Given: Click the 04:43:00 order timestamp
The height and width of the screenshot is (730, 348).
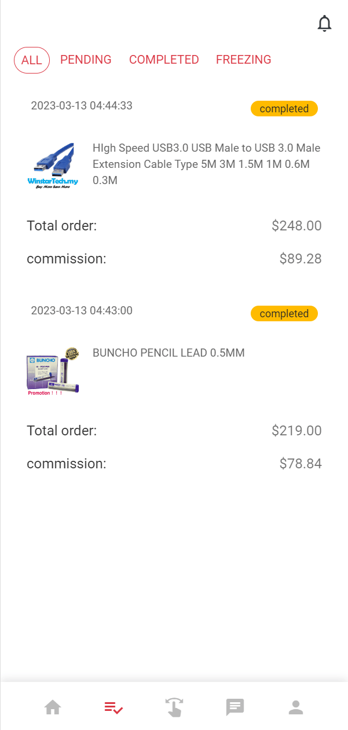Looking at the screenshot, I should point(82,310).
